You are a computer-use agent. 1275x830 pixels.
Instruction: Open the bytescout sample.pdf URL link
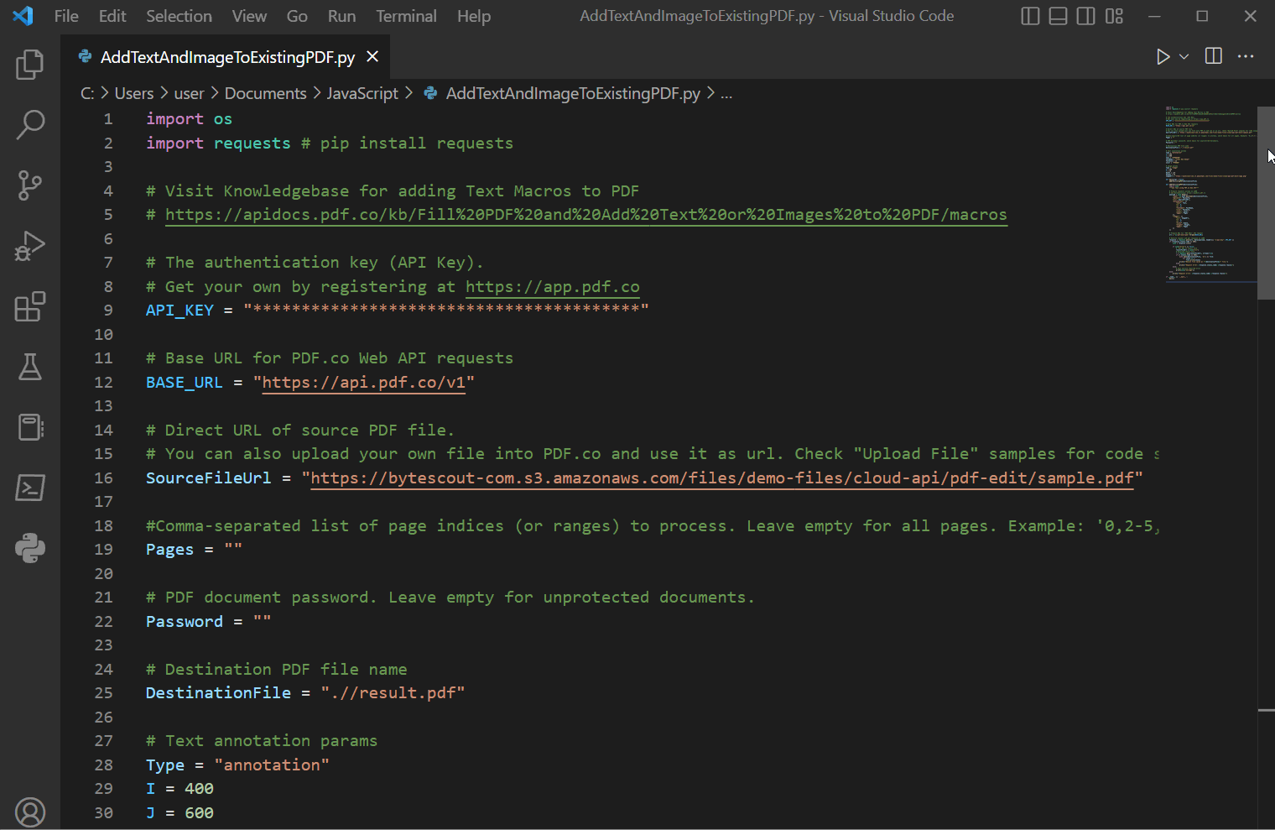tap(722, 478)
